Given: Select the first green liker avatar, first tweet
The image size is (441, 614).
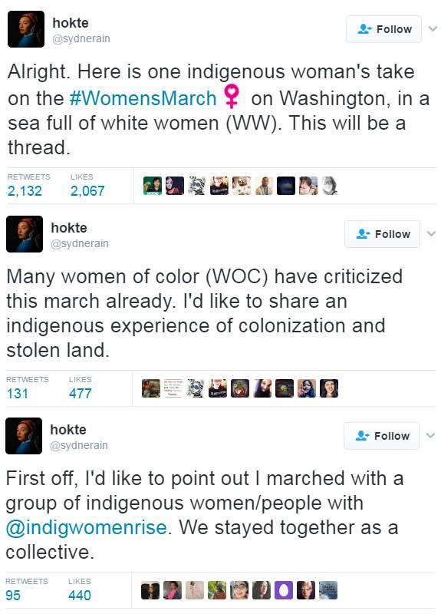Looking at the screenshot, I should (x=153, y=186).
